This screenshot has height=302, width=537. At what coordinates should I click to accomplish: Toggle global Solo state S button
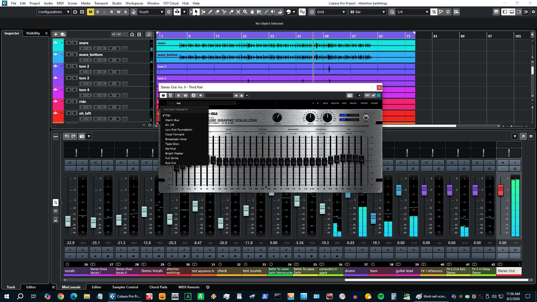pyautogui.click(x=97, y=12)
